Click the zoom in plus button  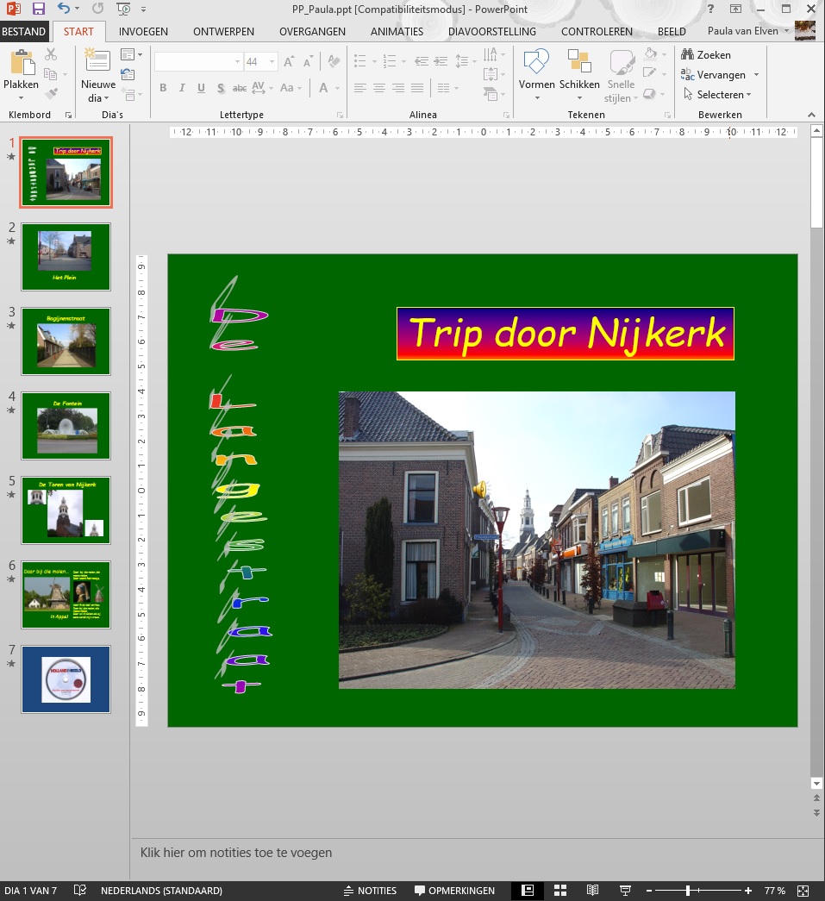(x=747, y=891)
